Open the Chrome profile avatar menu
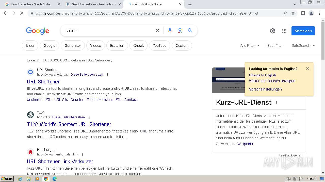Screen dimensions: 325x182 (x=311, y=13)
